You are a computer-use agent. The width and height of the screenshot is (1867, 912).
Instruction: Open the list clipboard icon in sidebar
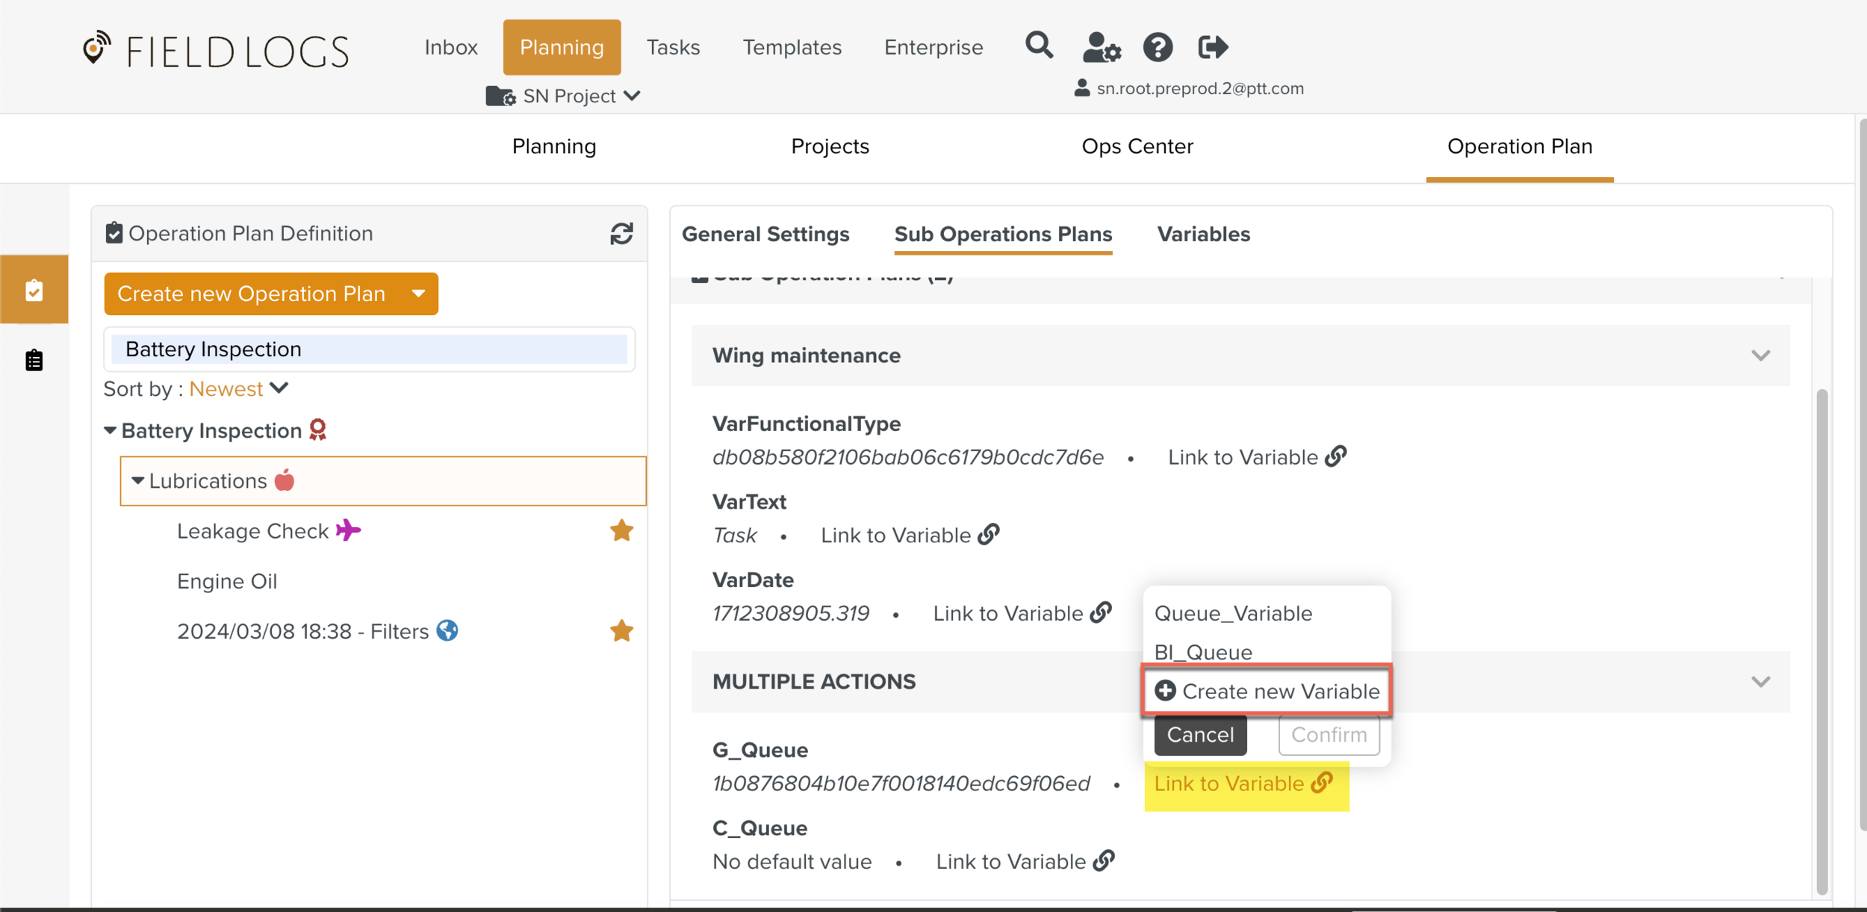point(34,360)
